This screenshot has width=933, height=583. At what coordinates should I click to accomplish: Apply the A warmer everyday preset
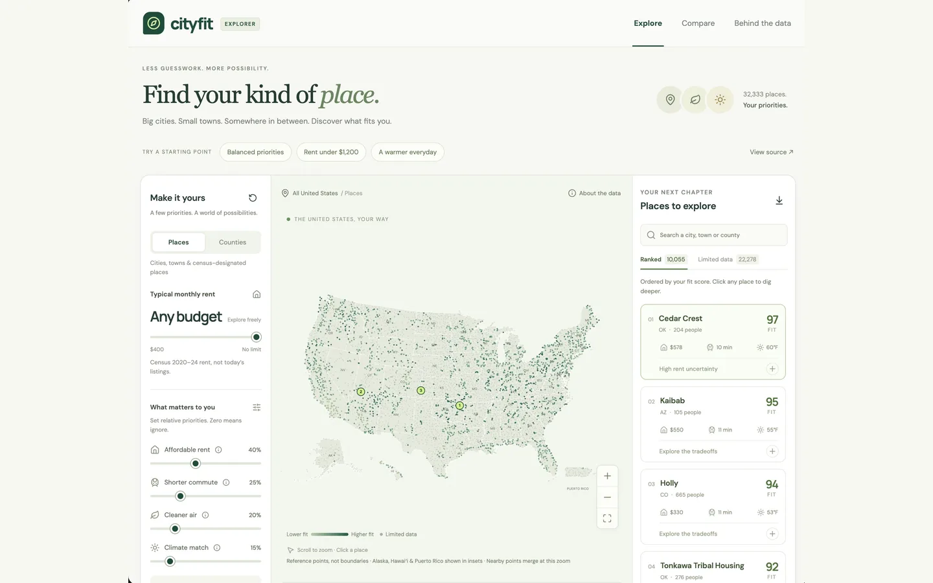pos(408,152)
